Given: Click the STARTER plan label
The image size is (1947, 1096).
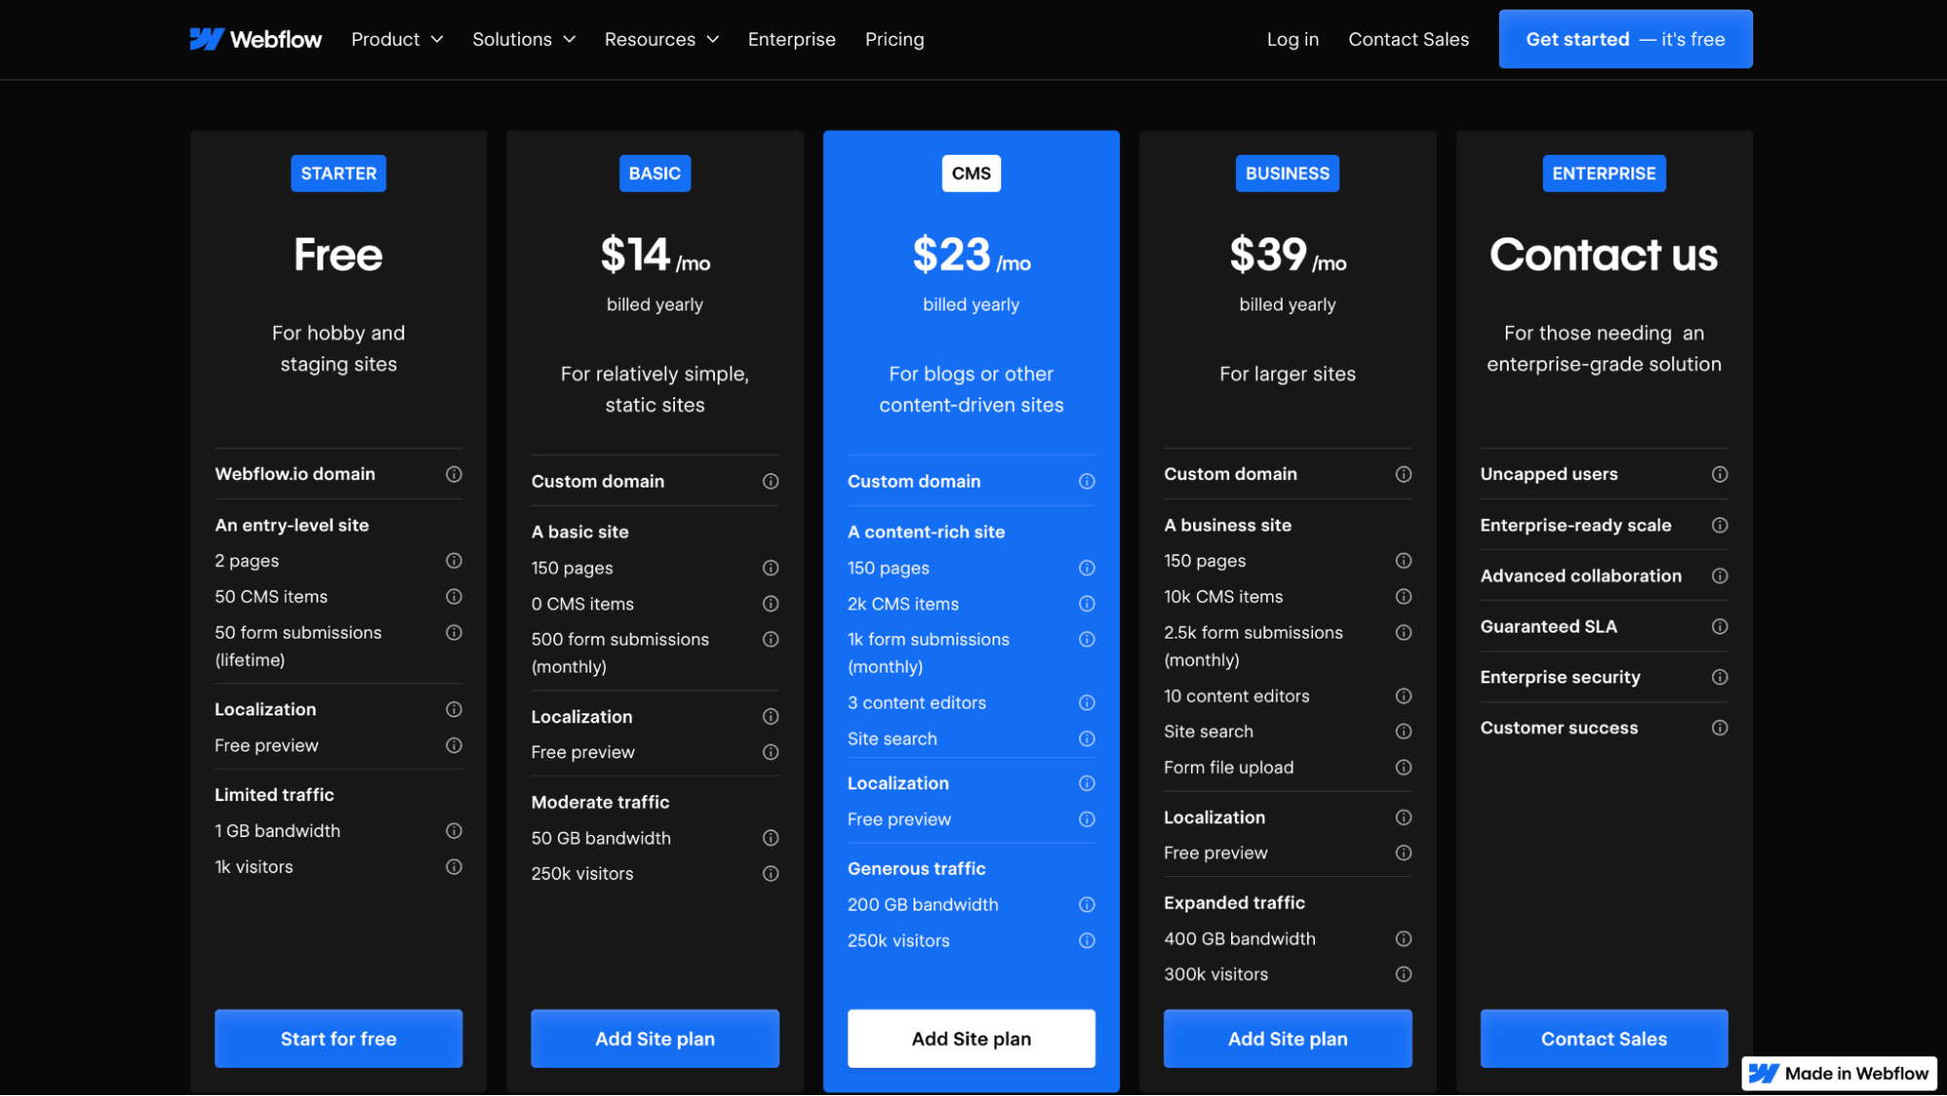Looking at the screenshot, I should 338,173.
